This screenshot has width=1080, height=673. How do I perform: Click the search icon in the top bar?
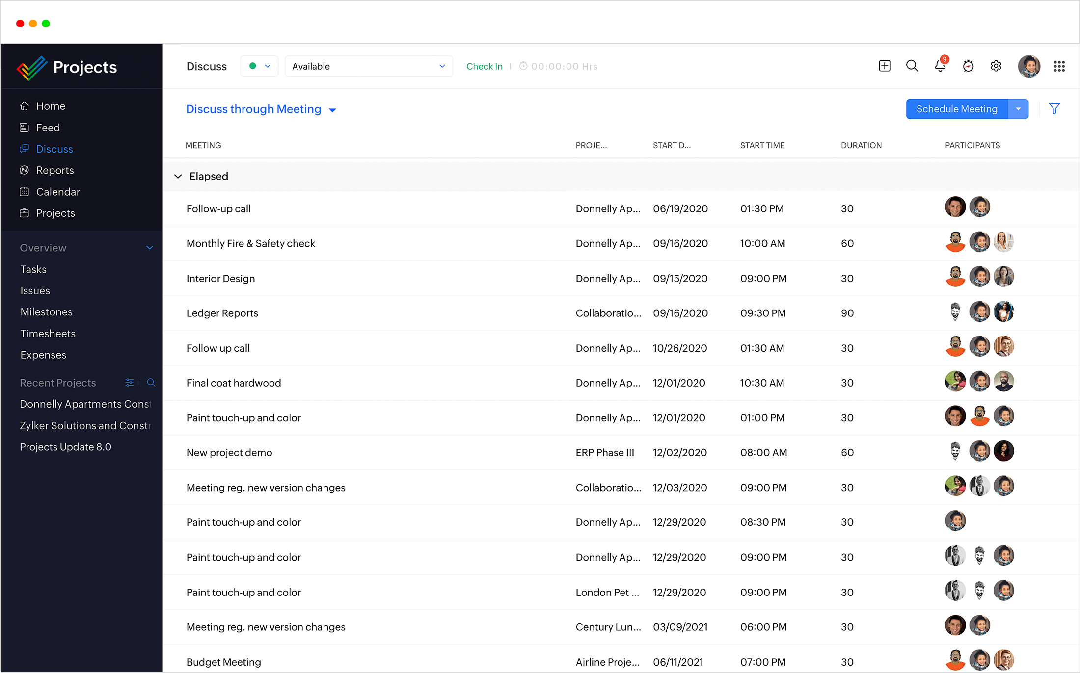pos(913,65)
